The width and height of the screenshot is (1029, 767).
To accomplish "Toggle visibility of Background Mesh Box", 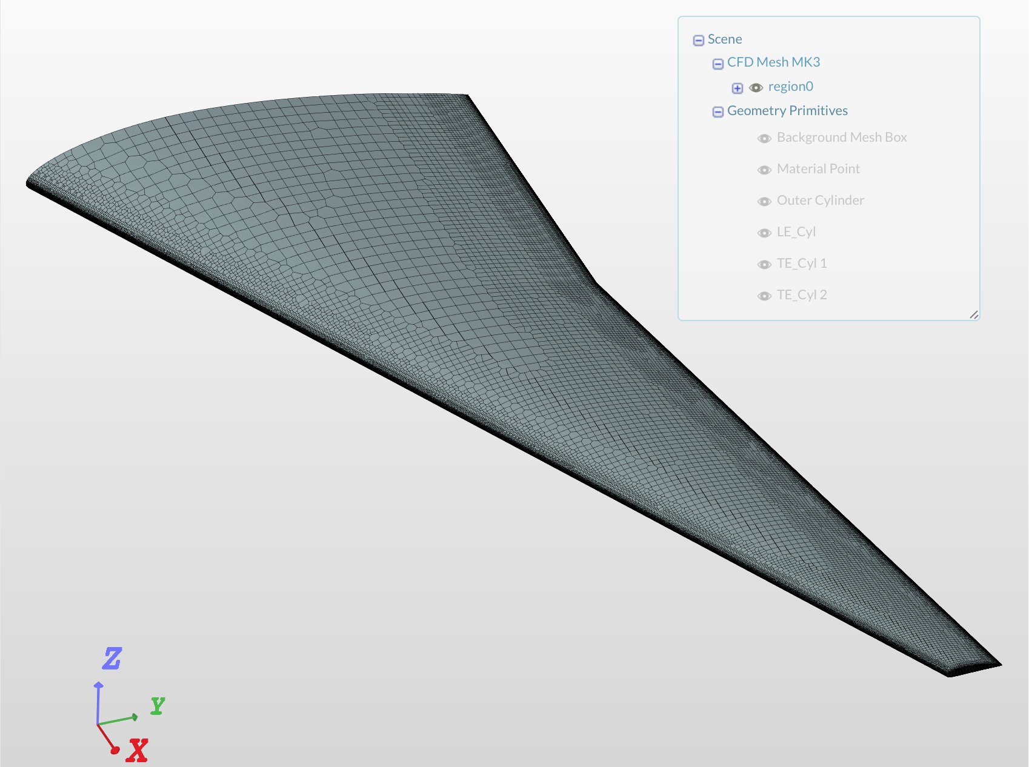I will coord(764,138).
